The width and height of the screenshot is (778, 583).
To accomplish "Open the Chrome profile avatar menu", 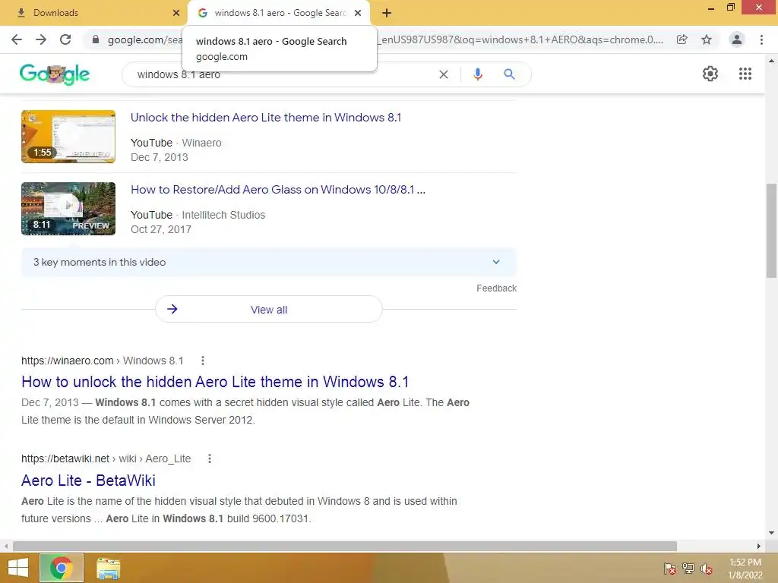I will click(x=737, y=39).
